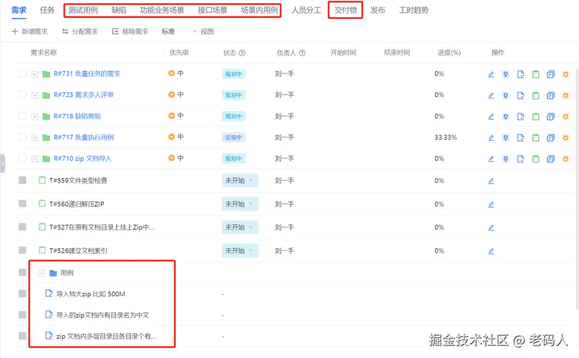Click the copy icon for R#710
The image size is (579, 358).
551,158
